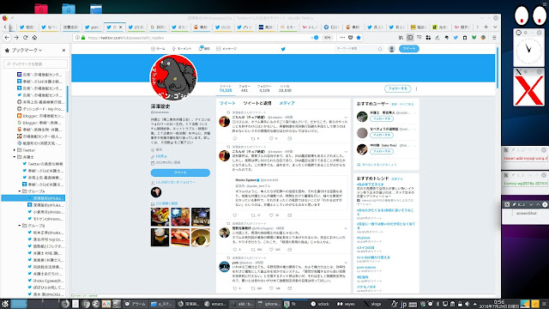Image resolution: width=549 pixels, height=309 pixels.
Task: Open the Firefox hamburger menu
Action: [494, 38]
